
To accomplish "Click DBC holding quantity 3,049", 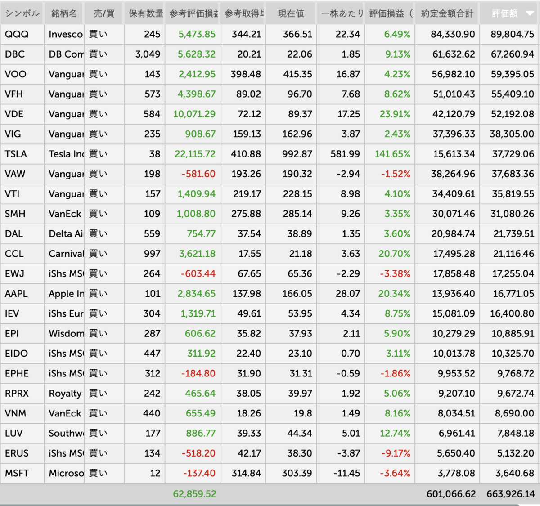I will (148, 54).
